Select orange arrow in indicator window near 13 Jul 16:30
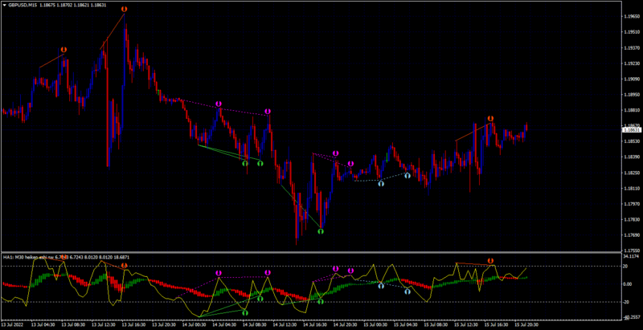The height and width of the screenshot is (330, 643). [x=125, y=266]
